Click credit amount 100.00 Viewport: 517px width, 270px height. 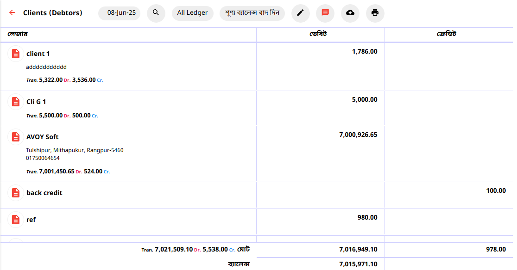[496, 190]
